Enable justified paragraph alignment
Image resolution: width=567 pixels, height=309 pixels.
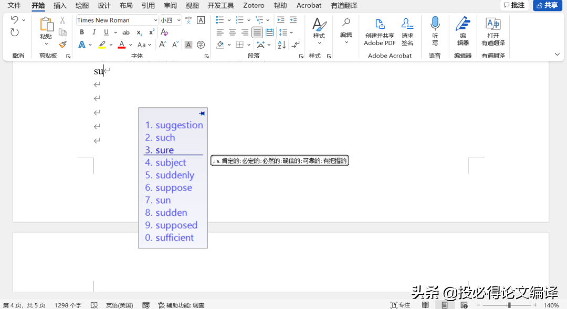pyautogui.click(x=257, y=32)
